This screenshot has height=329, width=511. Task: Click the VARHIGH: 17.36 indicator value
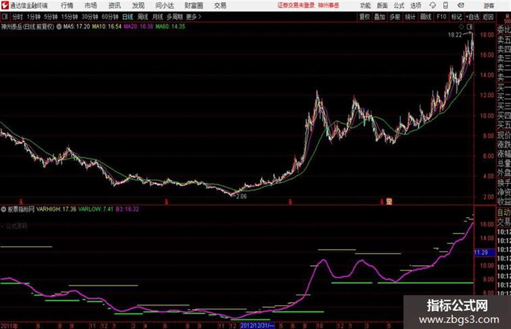click(x=56, y=209)
